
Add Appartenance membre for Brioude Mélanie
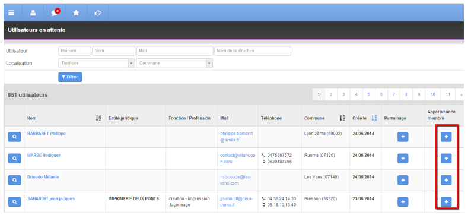pyautogui.click(x=446, y=180)
